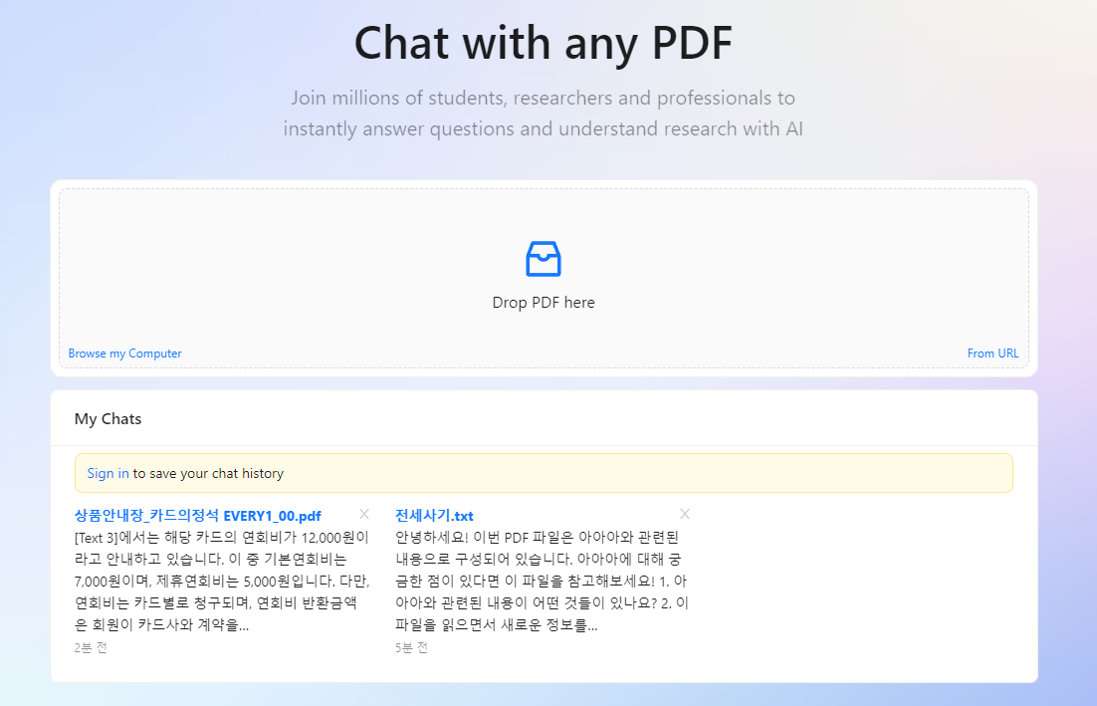This screenshot has width=1097, height=706.
Task: Click the sign-in reminder banner
Action: pyautogui.click(x=544, y=473)
